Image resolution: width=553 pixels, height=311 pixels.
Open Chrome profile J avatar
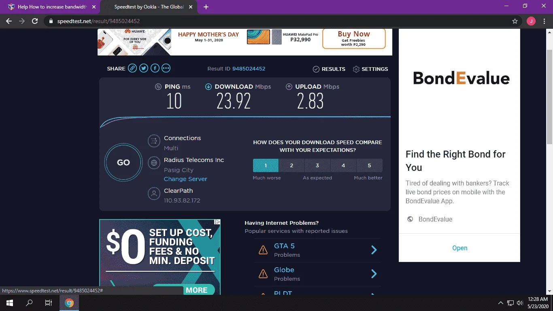(x=531, y=21)
